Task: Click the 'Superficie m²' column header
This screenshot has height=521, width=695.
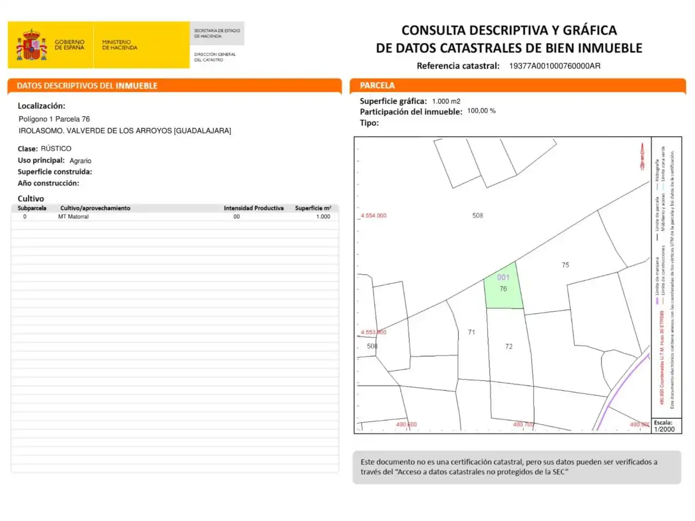Action: [313, 208]
